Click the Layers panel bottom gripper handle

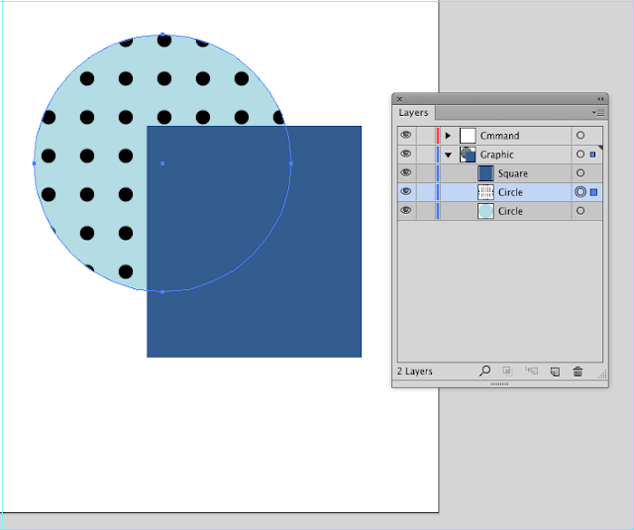point(499,384)
